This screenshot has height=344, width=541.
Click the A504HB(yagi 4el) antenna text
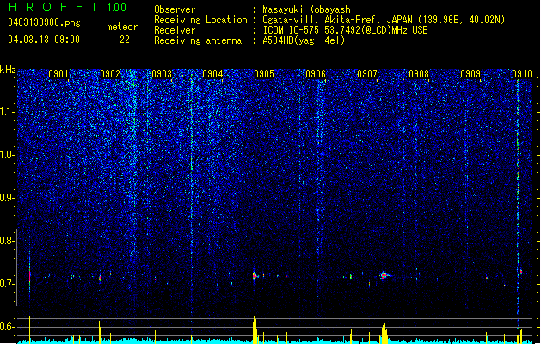(304, 40)
